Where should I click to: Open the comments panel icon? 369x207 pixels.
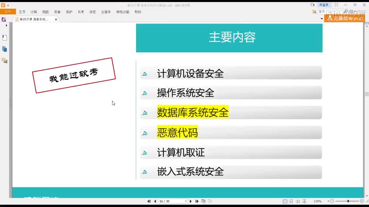[x=4, y=60]
